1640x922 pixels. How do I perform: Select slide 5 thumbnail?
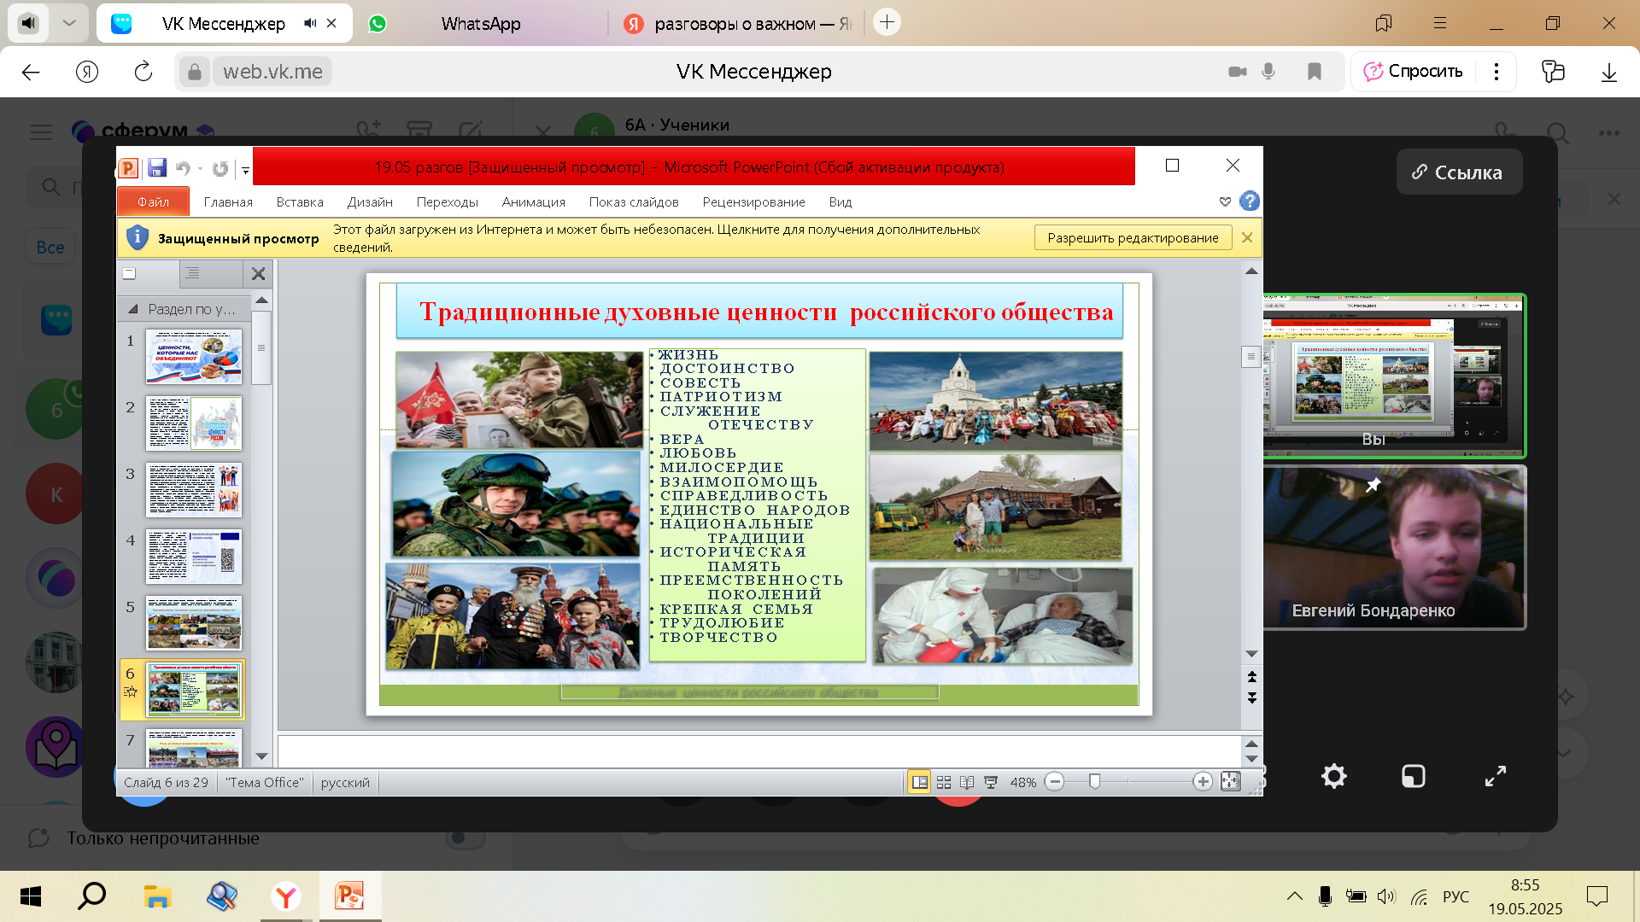194,623
